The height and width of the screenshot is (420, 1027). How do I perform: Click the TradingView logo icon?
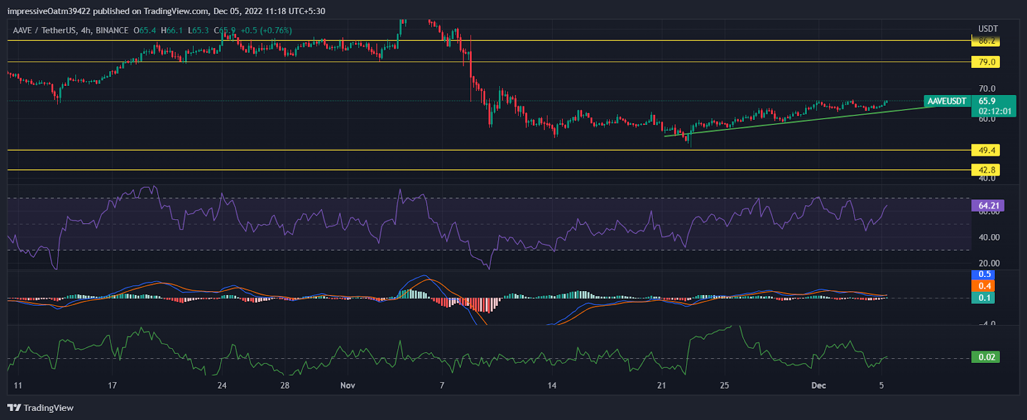(x=14, y=408)
